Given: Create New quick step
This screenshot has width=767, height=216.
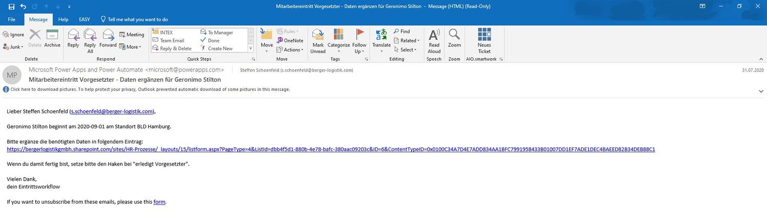Looking at the screenshot, I should [x=216, y=49].
